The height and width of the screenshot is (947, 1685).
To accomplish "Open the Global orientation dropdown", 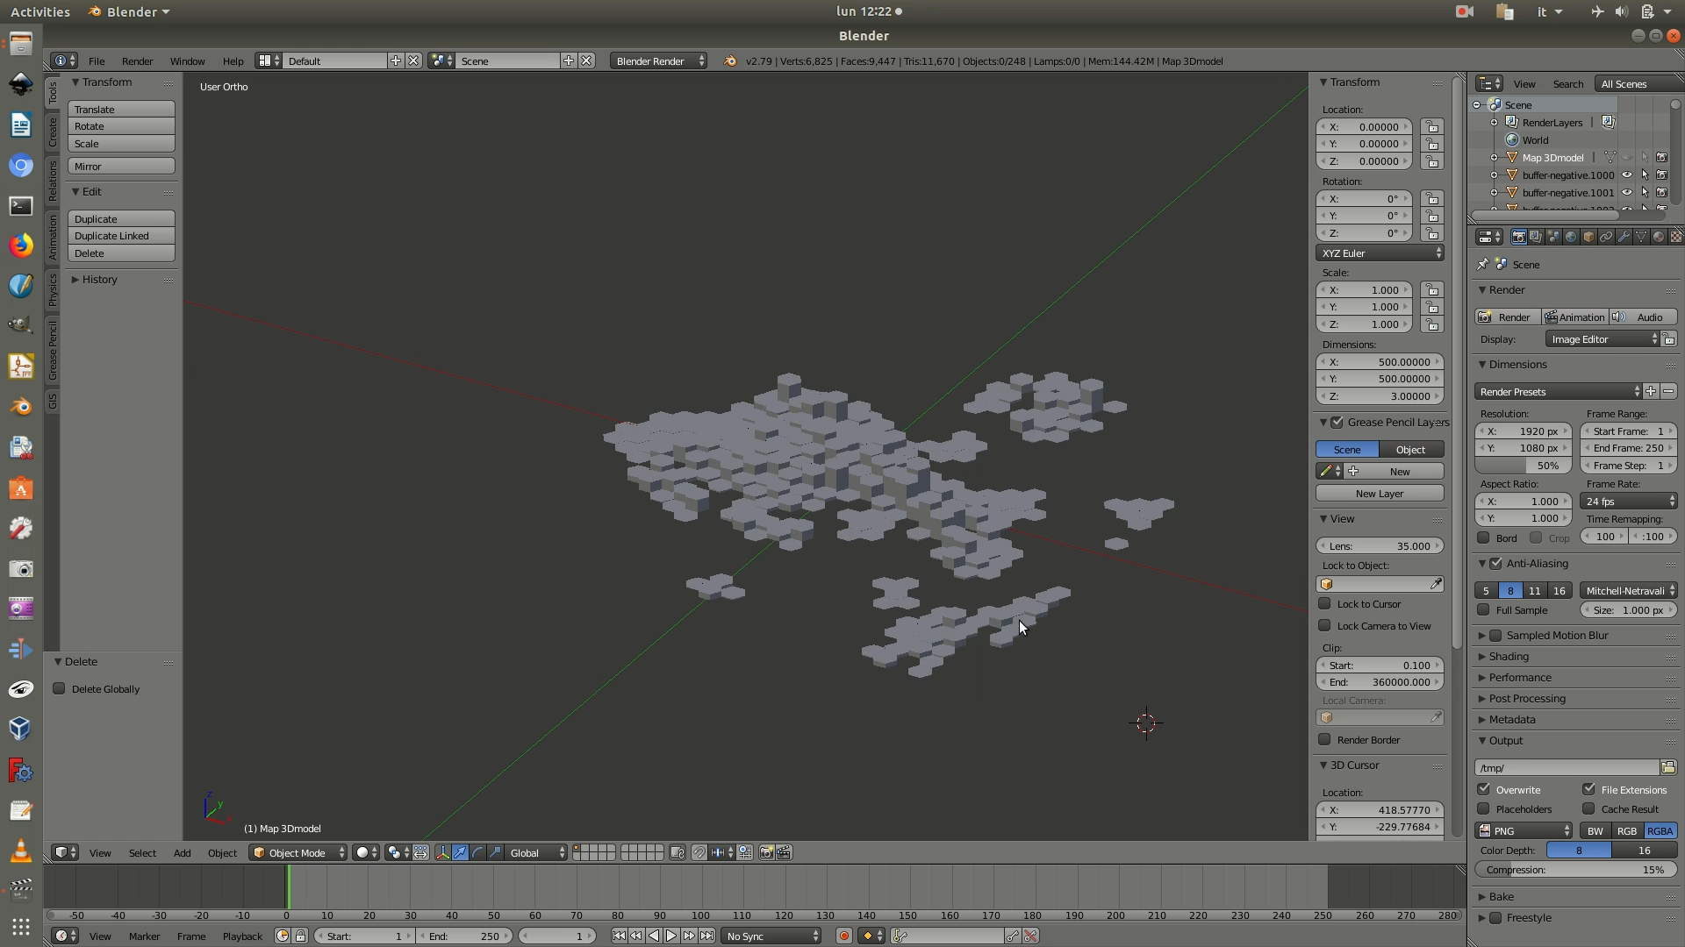I will [x=537, y=852].
